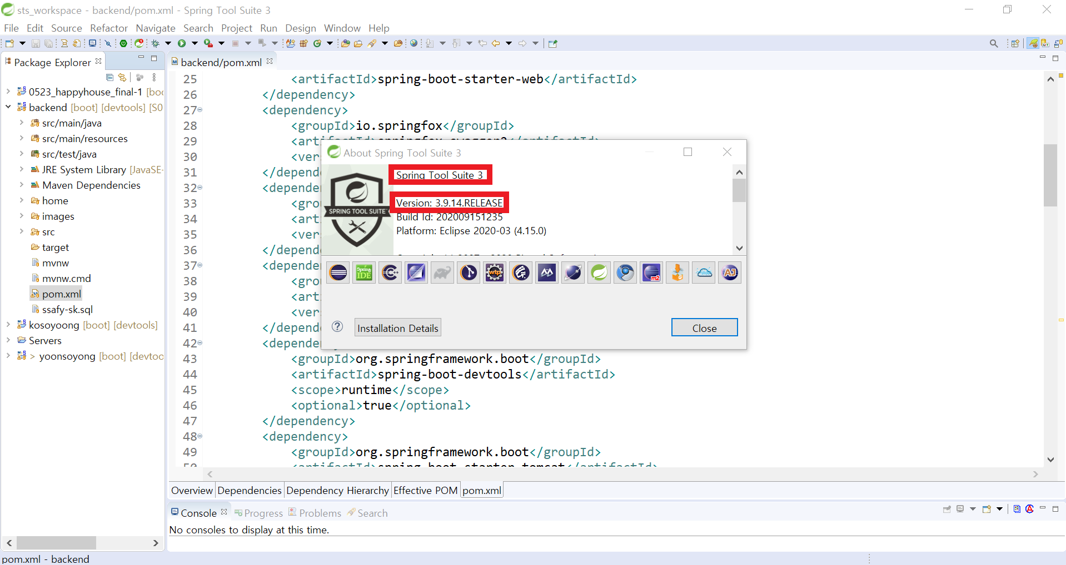Open the New file dropdown arrow
The width and height of the screenshot is (1066, 565).
click(x=22, y=43)
